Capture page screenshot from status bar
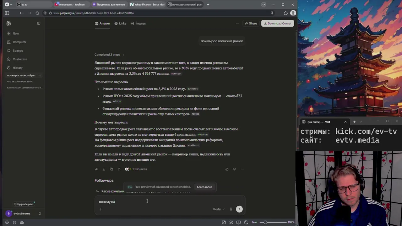402x226 pixels. [231, 222]
